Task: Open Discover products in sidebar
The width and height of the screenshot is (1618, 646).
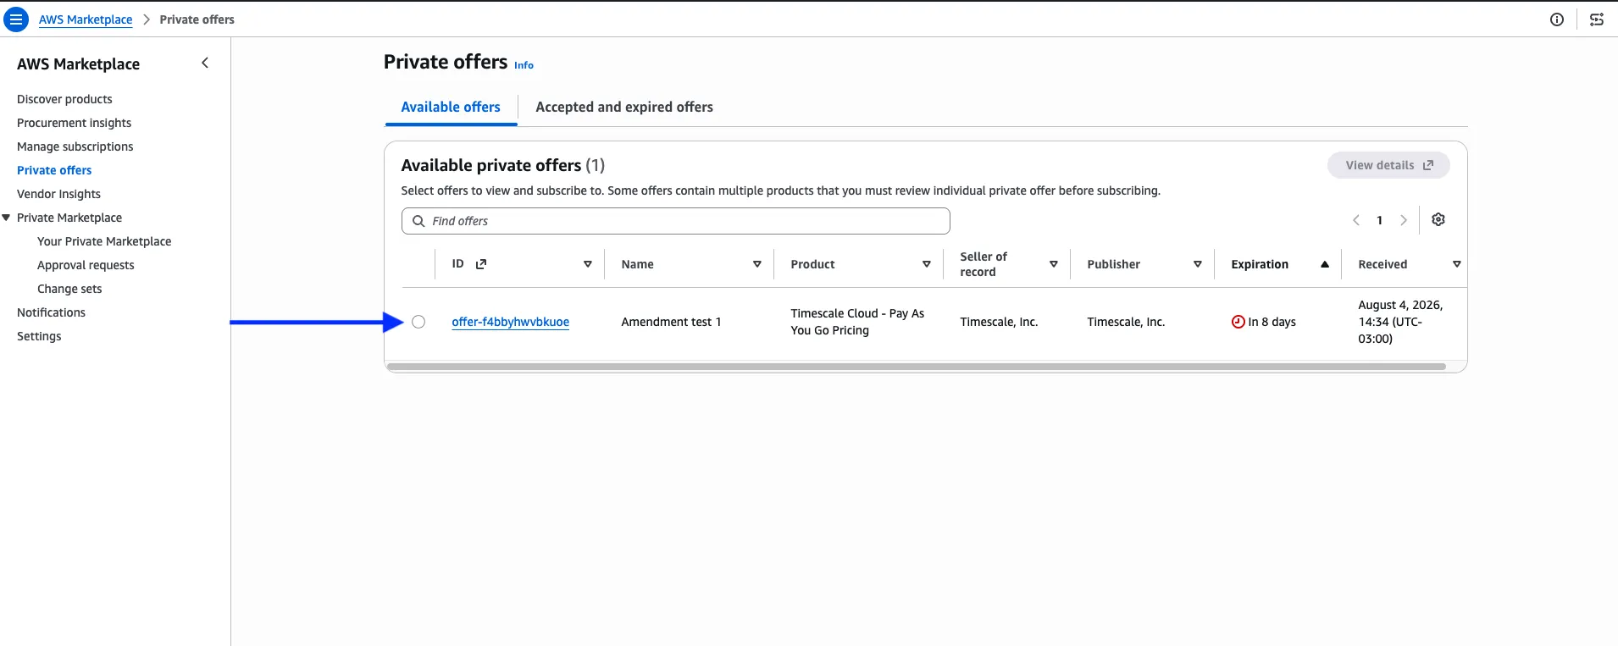Action: [x=64, y=99]
